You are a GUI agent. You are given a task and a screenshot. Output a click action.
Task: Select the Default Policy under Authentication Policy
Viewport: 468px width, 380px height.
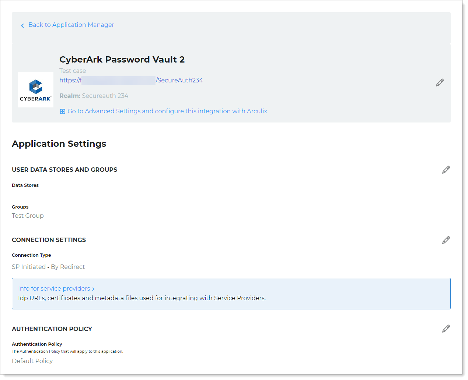pos(32,361)
